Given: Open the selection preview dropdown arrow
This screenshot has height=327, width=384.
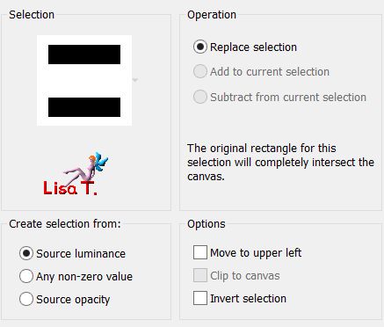Looking at the screenshot, I should tap(135, 80).
